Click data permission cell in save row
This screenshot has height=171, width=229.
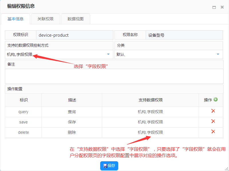[x=151, y=122]
